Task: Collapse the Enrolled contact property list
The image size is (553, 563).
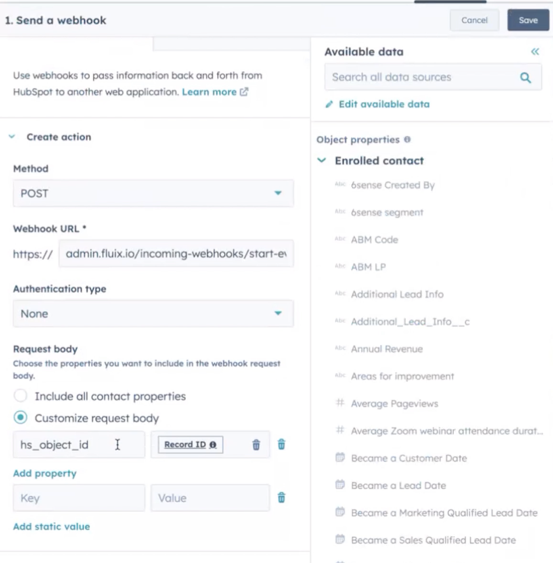Action: [321, 160]
